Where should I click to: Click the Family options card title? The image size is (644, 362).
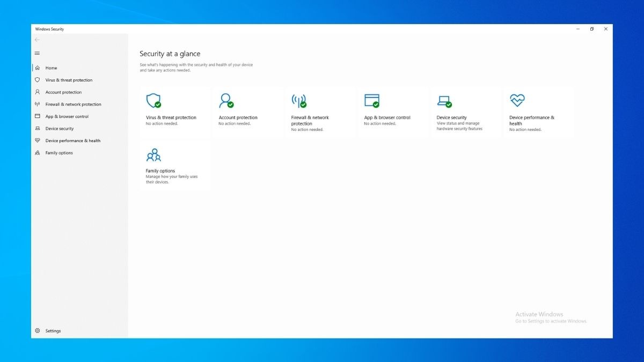pyautogui.click(x=160, y=171)
